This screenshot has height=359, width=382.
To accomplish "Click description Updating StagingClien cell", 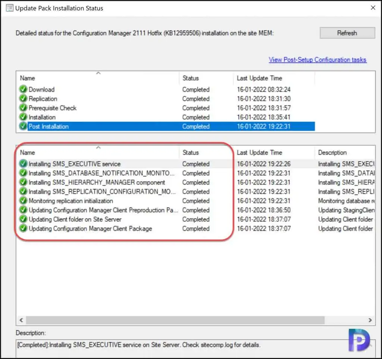I will (347, 210).
